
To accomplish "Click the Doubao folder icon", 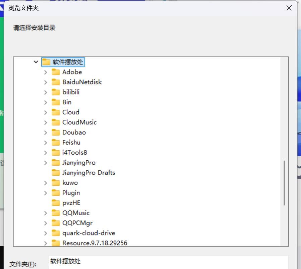I will [56, 132].
